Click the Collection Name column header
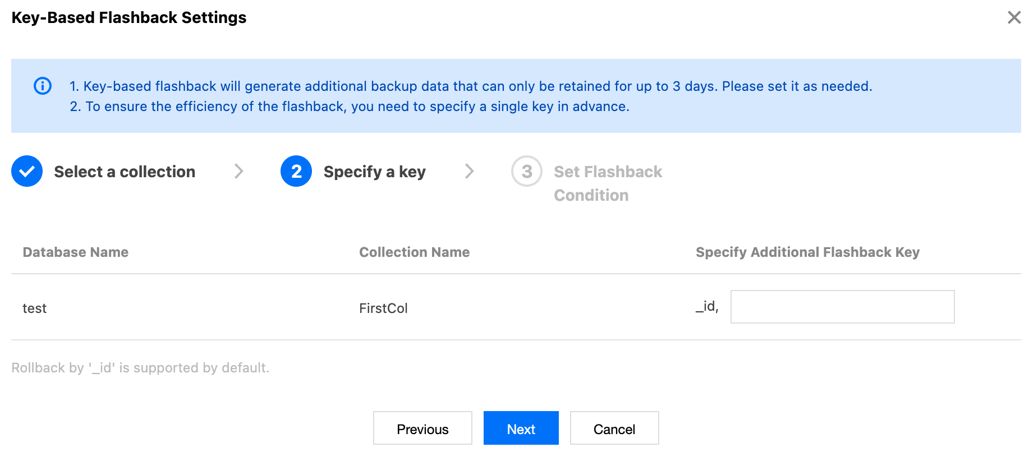This screenshot has width=1029, height=461. pyautogui.click(x=414, y=252)
